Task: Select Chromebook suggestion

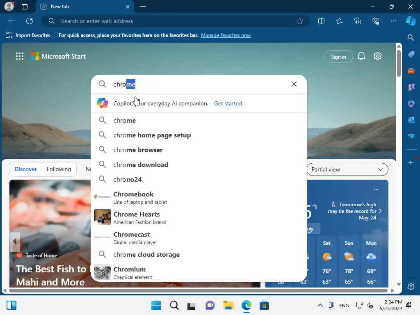Action: pyautogui.click(x=199, y=197)
